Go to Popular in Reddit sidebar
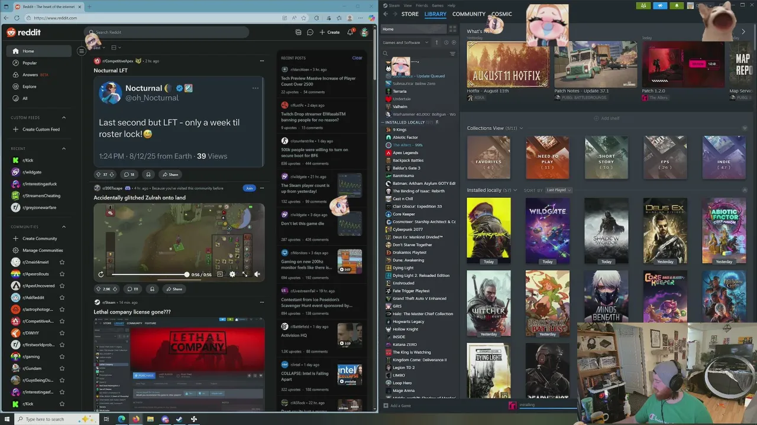 30,63
